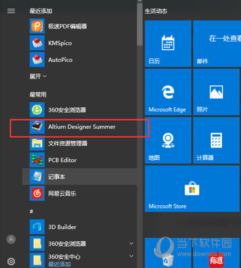Image resolution: width=241 pixels, height=268 pixels.
Task: Click the 3D Builder app icon
Action: pos(37,227)
